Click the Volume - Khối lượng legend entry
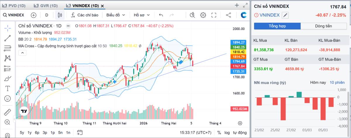 [x=35, y=33]
